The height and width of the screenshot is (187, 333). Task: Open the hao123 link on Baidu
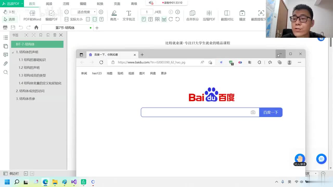97,73
